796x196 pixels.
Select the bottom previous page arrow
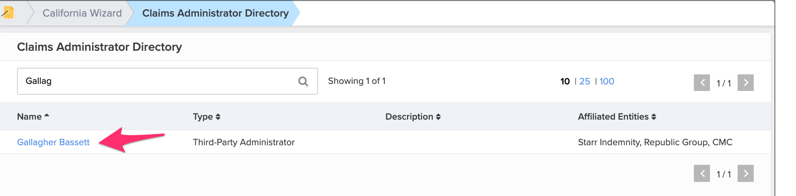(702, 173)
